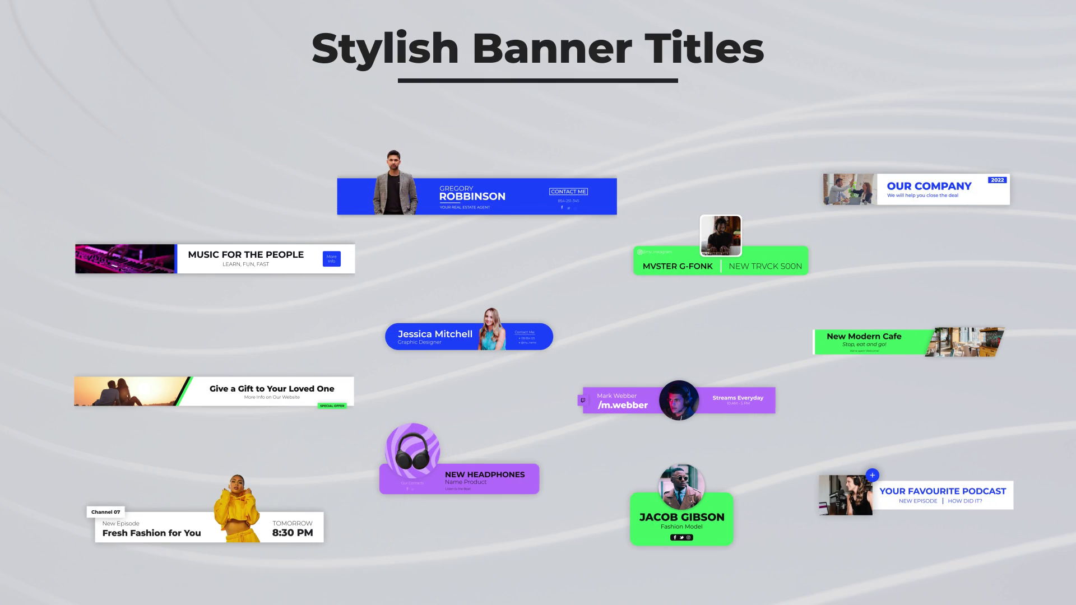Click the 2022 badge on Our Company banner
The height and width of the screenshot is (605, 1076).
click(x=997, y=180)
